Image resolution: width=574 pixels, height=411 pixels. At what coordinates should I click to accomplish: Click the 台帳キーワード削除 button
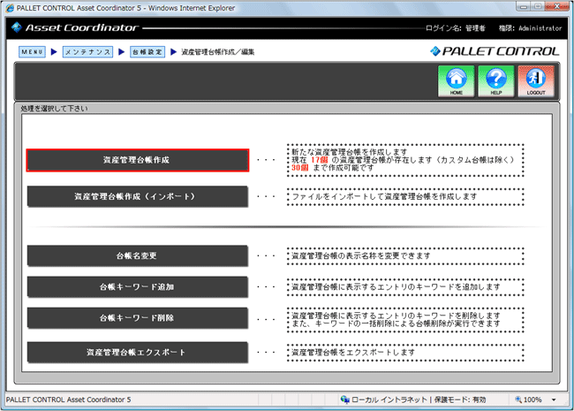tap(138, 318)
